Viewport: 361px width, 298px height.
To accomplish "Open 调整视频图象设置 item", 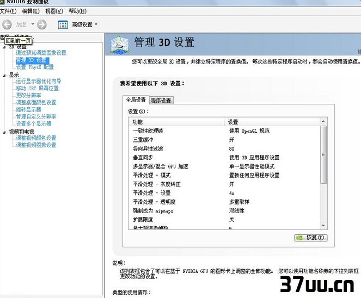I will (36, 145).
